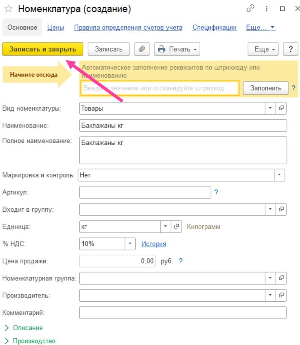The width and height of the screenshot is (300, 345).
Task: Add form to favorites with star icon
Action: 8,9
